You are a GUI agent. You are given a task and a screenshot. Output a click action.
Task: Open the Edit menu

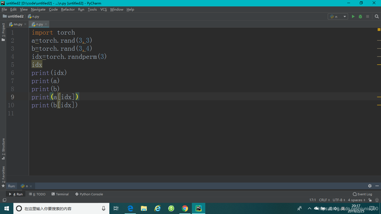tap(13, 9)
